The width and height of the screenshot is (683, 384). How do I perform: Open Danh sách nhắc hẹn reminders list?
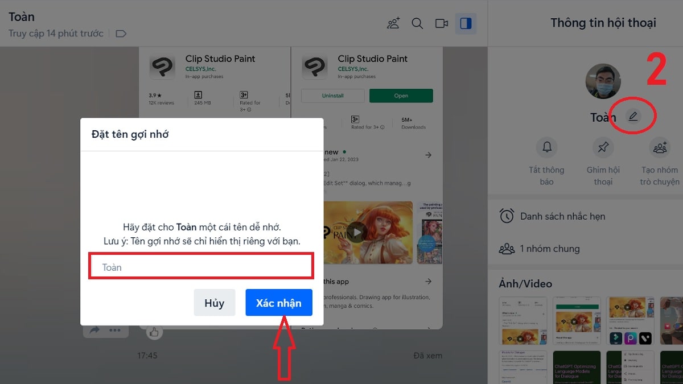tap(562, 216)
